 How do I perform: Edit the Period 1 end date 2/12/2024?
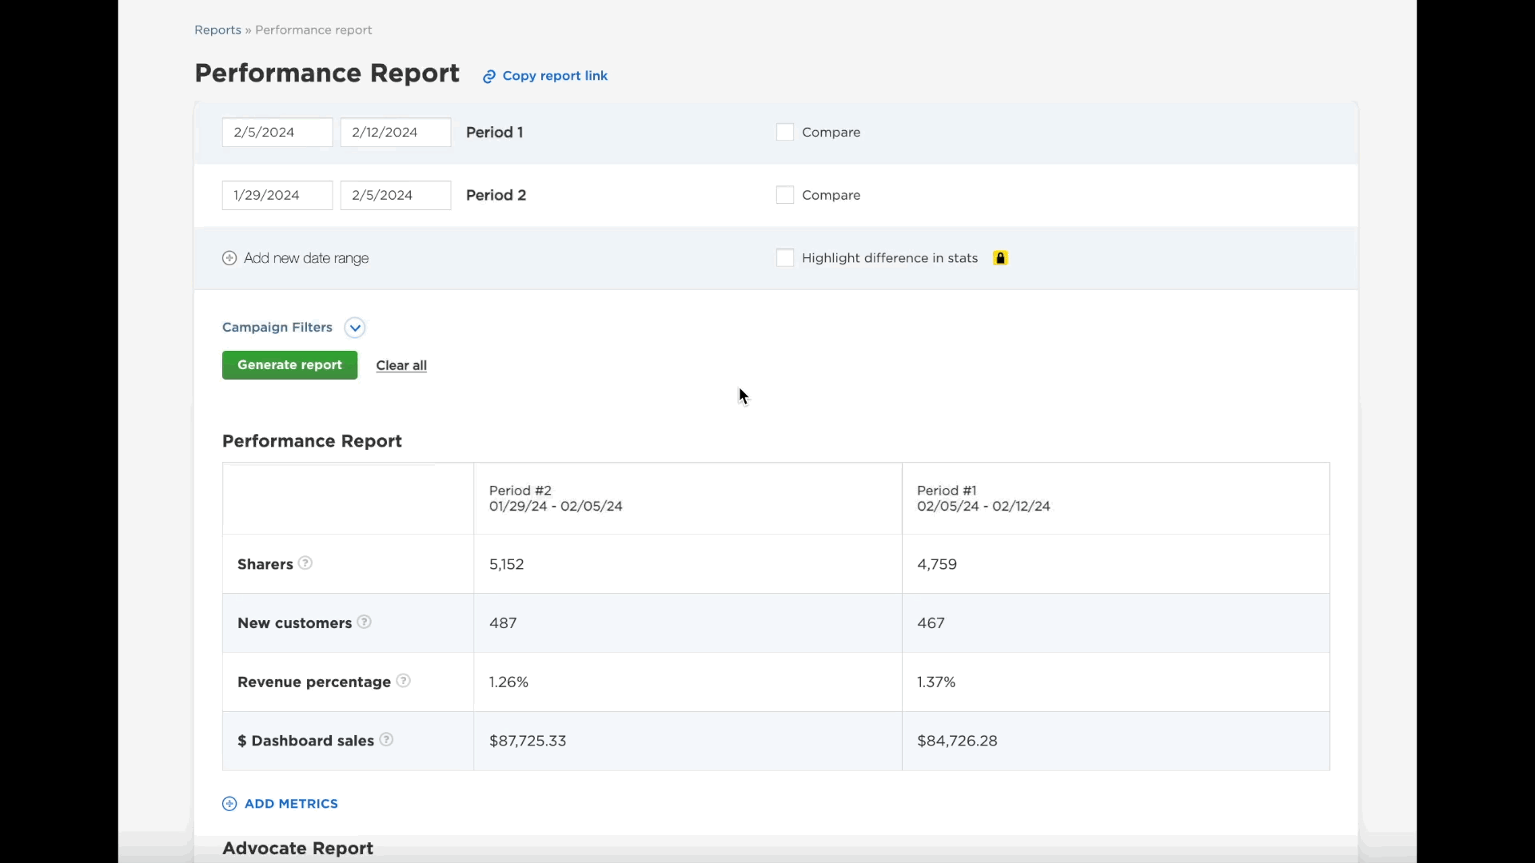point(396,133)
